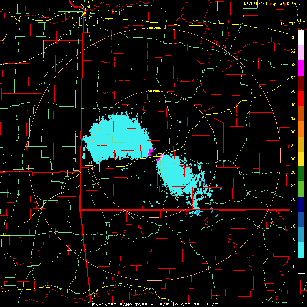Click the ENHANCED ECHO TOPS caption text
This screenshot has height=307, width=307.
tap(120, 305)
